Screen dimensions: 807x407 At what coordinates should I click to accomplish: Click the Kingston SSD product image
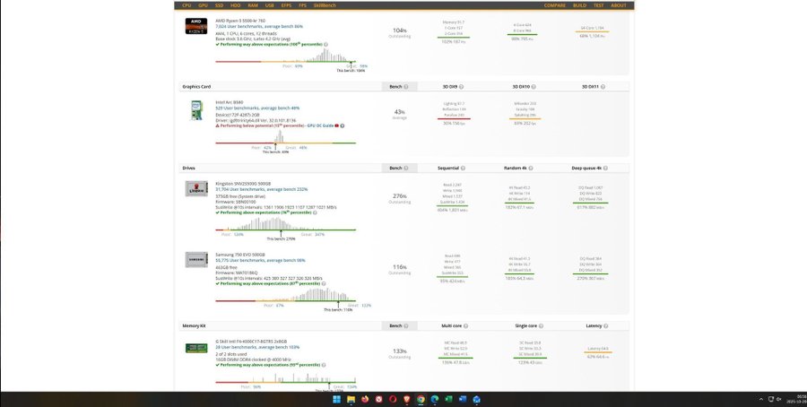coord(195,188)
